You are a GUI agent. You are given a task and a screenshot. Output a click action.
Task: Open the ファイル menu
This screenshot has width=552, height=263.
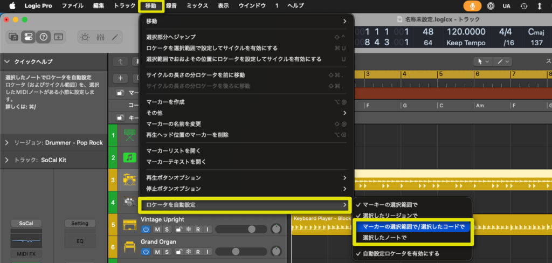(73, 5)
